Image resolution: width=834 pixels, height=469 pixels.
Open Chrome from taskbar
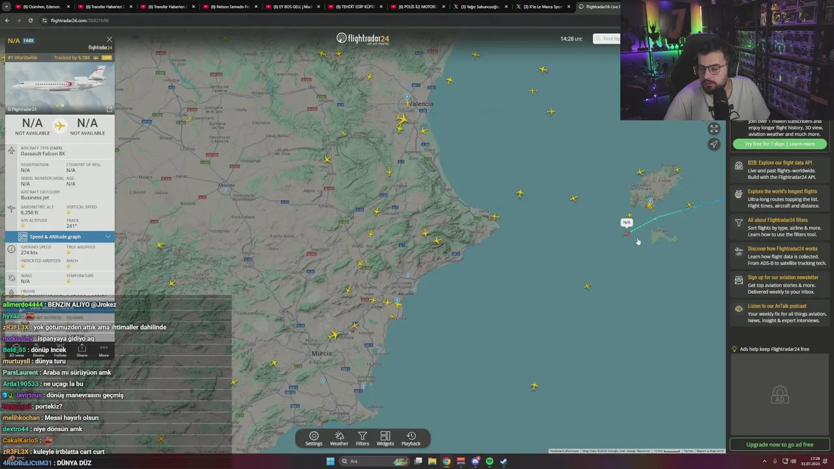tap(446, 461)
